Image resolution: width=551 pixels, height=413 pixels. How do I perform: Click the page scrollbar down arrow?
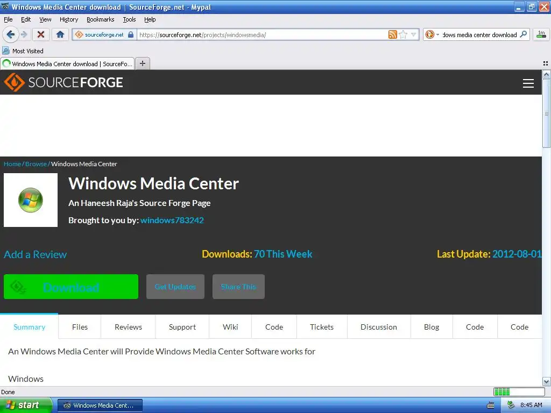(x=547, y=381)
